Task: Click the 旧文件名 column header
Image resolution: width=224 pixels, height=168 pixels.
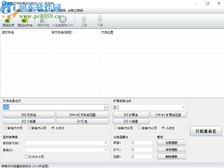Action: [x=25, y=32]
